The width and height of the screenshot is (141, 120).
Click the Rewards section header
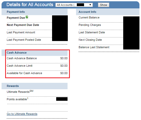coord(35,86)
